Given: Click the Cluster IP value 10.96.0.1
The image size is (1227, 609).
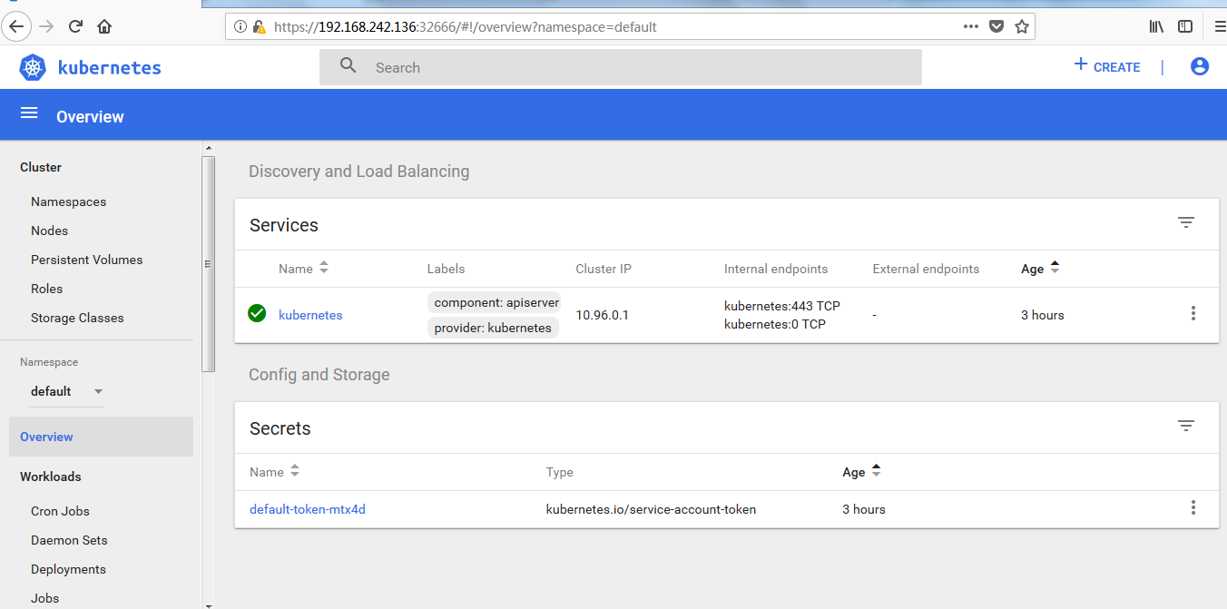Looking at the screenshot, I should 603,315.
